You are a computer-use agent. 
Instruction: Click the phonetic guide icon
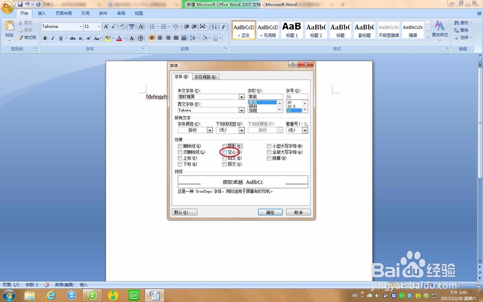(x=131, y=27)
